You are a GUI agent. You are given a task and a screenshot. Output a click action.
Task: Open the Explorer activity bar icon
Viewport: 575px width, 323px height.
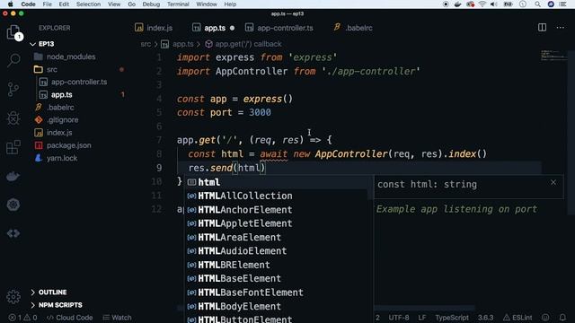point(13,32)
